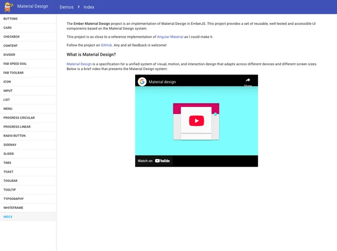Click the breadcrumb chevron after Demos
The width and height of the screenshot is (337, 251).
(x=79, y=7)
